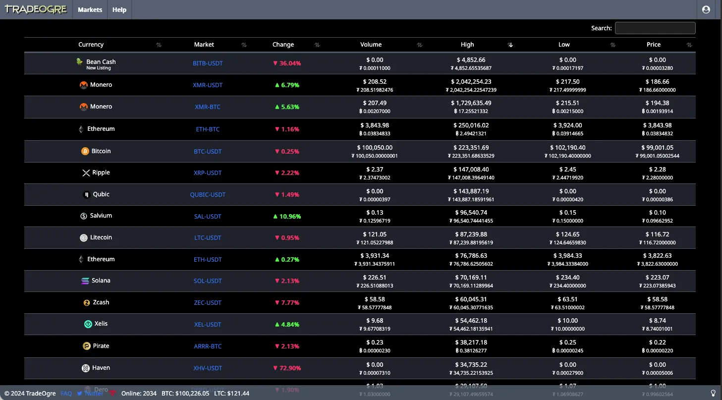Open the Help menu

119,10
